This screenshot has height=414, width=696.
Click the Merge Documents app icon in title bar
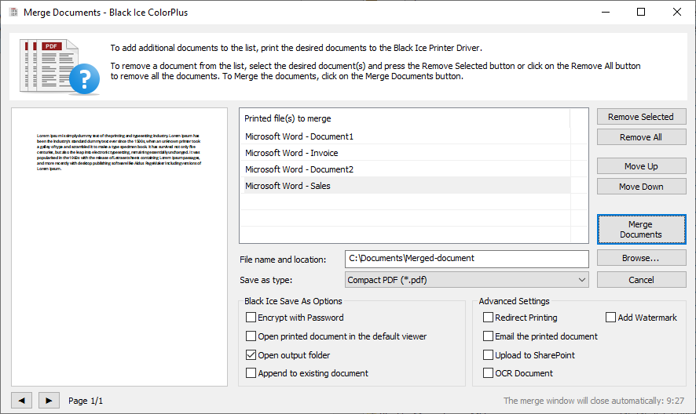[x=14, y=12]
